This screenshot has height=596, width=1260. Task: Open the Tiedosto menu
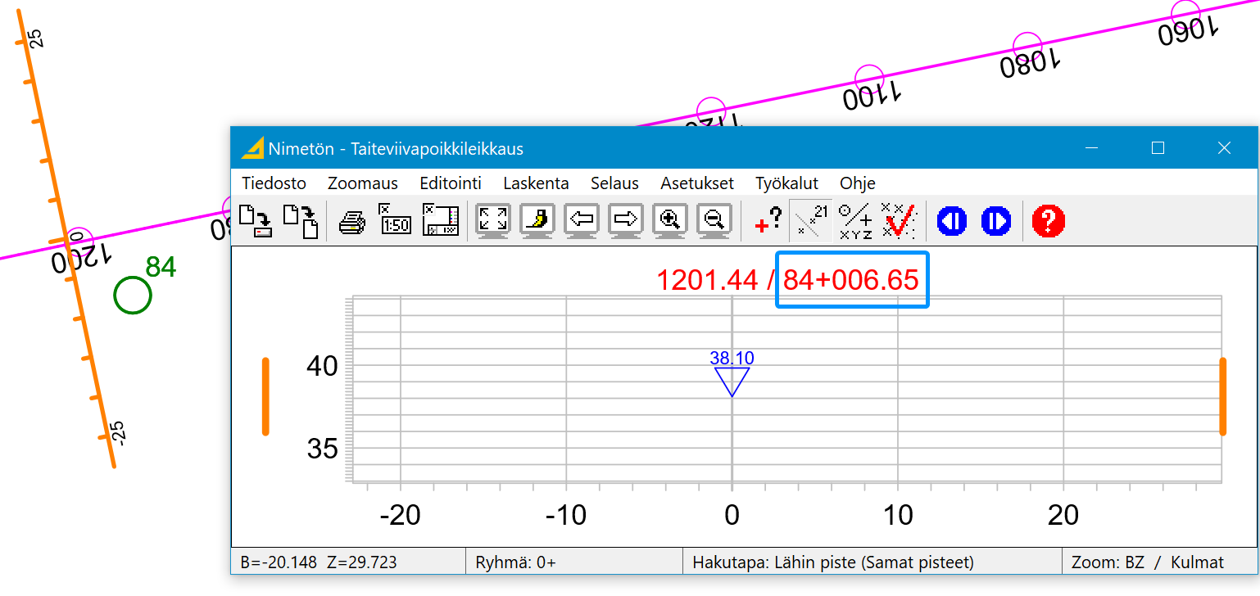pyautogui.click(x=274, y=183)
